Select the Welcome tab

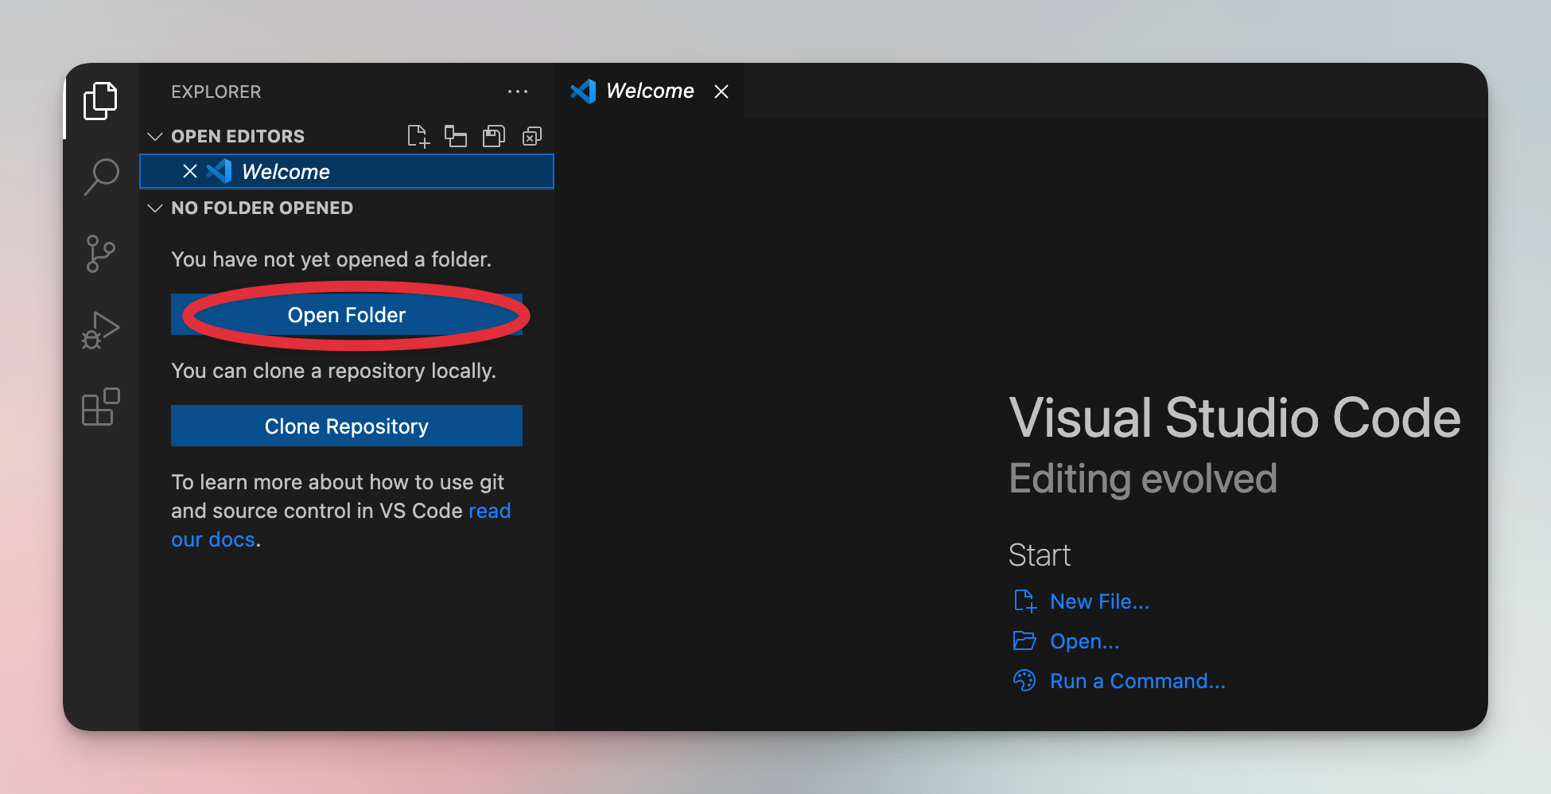pyautogui.click(x=649, y=91)
